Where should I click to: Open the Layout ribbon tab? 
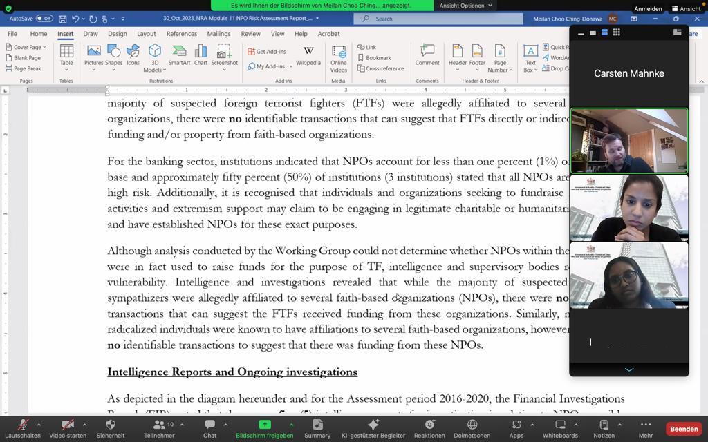coord(147,34)
